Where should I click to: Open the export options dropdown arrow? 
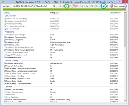(x=85, y=6)
